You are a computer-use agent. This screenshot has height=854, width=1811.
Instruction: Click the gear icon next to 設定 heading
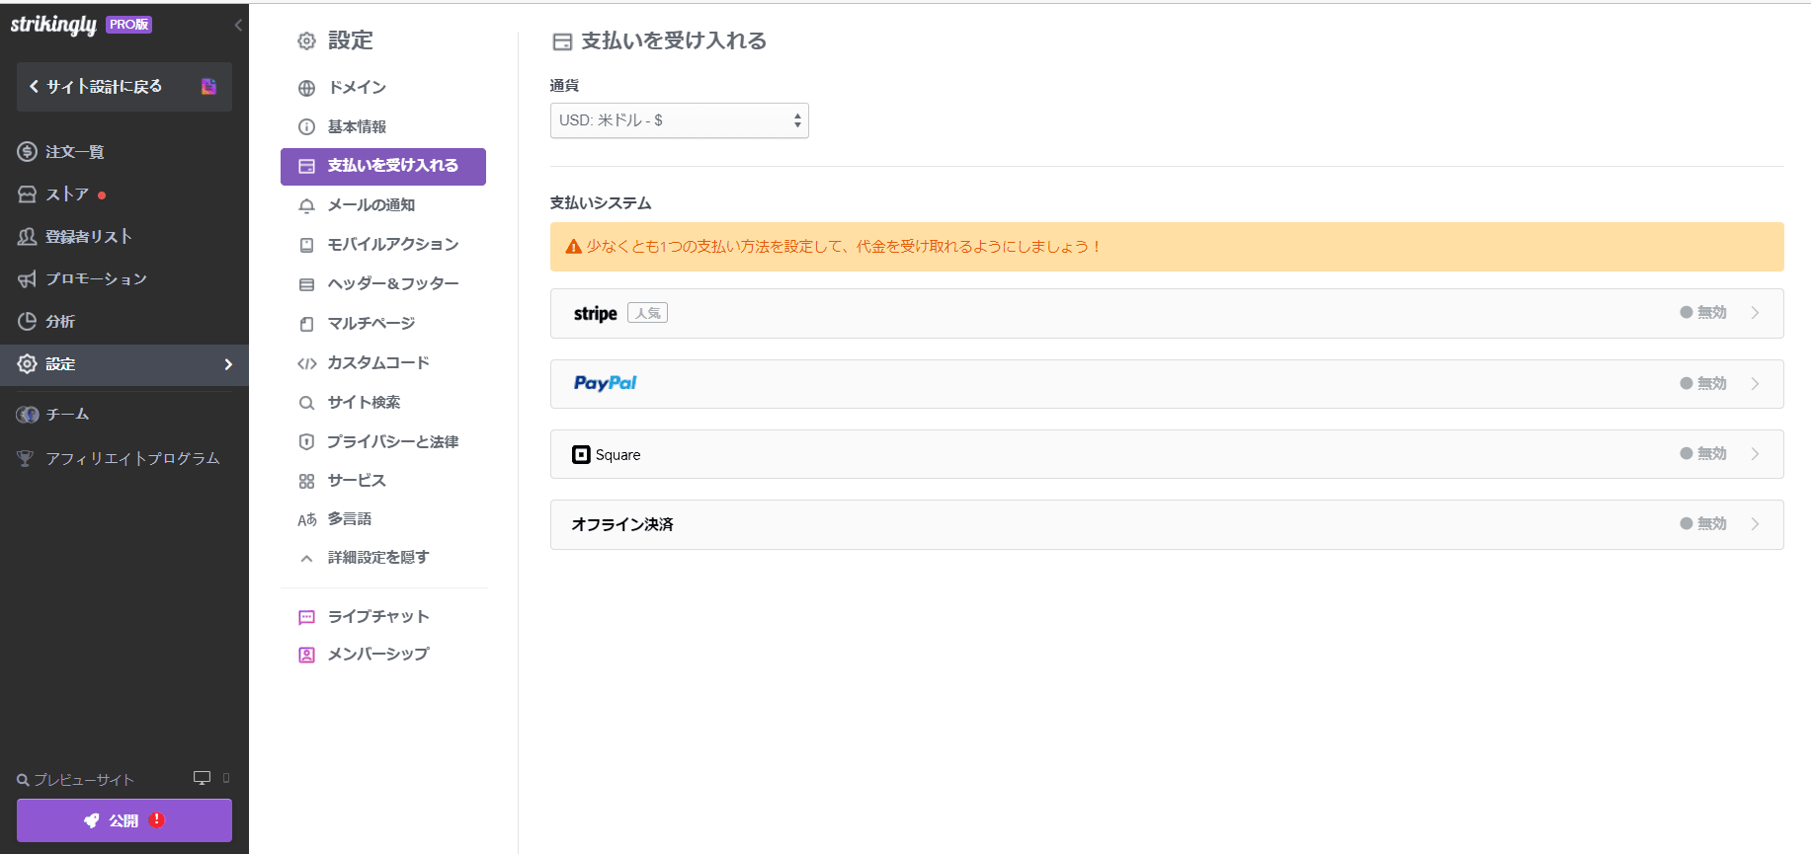click(307, 41)
